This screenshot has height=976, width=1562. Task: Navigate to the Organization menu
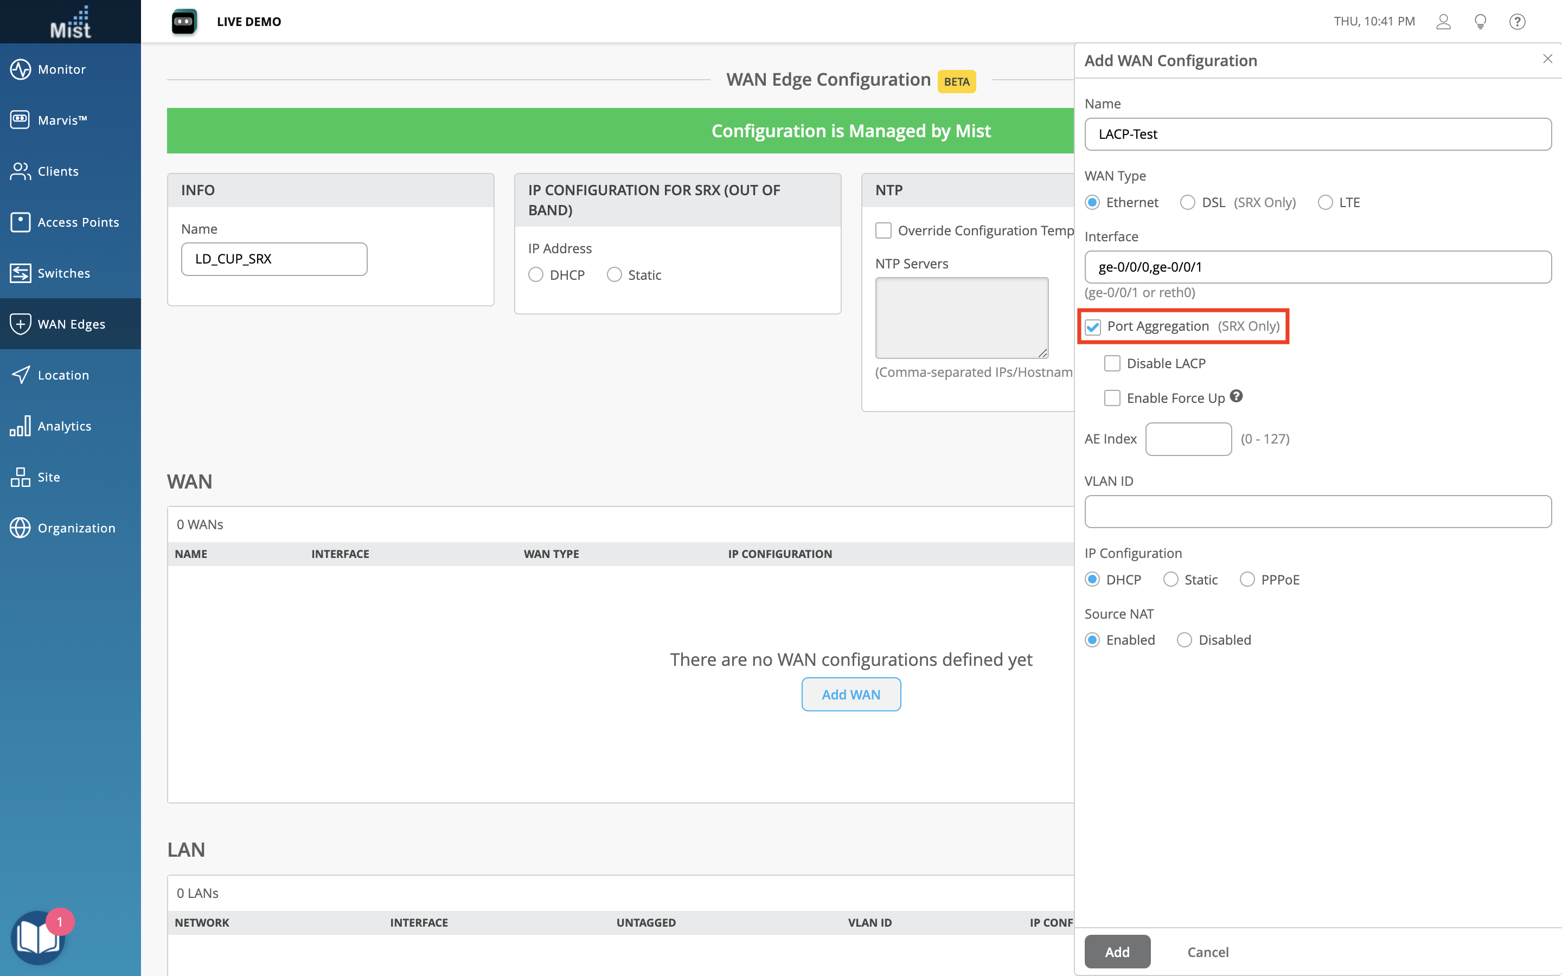(x=76, y=528)
